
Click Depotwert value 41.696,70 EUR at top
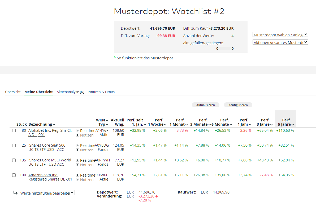point(163,28)
